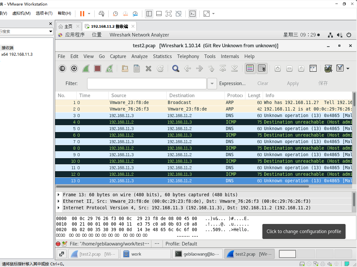Click the guest network status icon
The image size is (357, 267).
(330, 35)
